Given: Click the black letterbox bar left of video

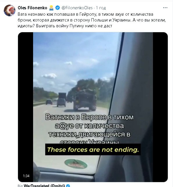Looking at the screenshot, I should (x=26, y=107).
